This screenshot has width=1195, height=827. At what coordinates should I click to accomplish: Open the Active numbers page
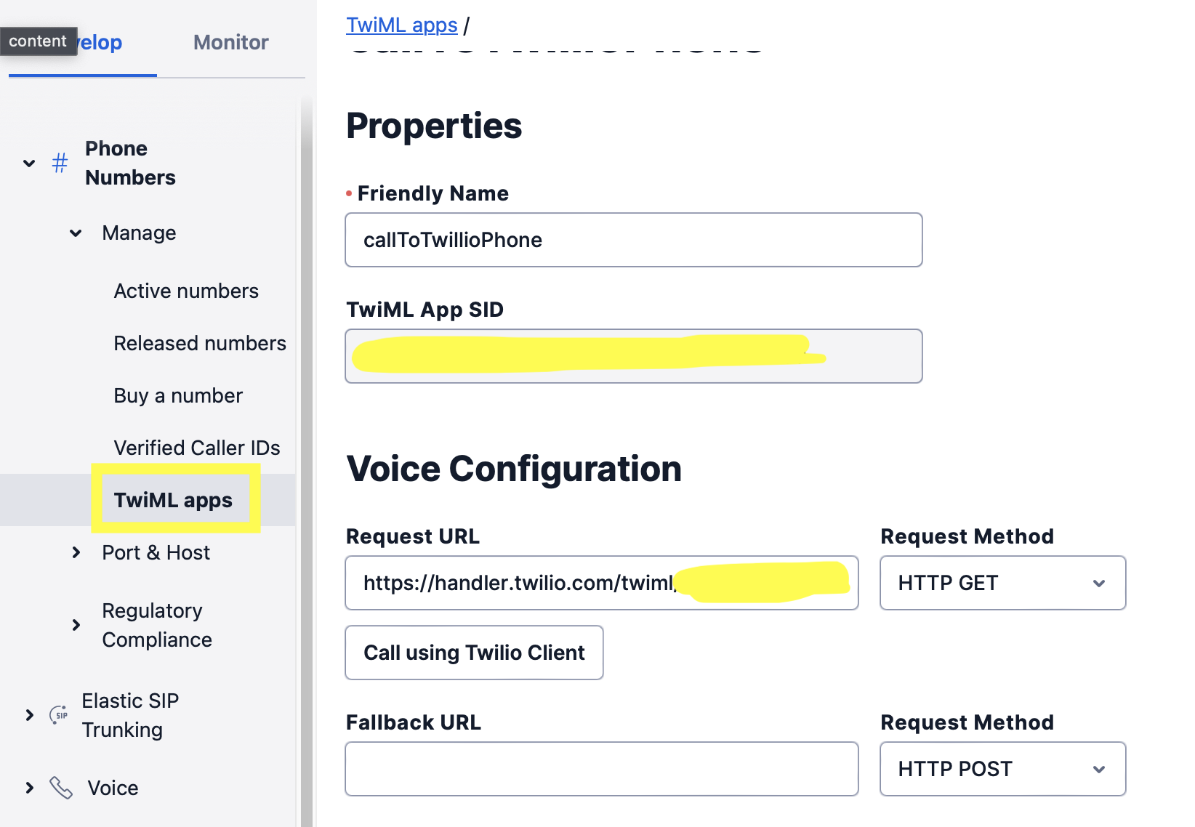tap(186, 291)
